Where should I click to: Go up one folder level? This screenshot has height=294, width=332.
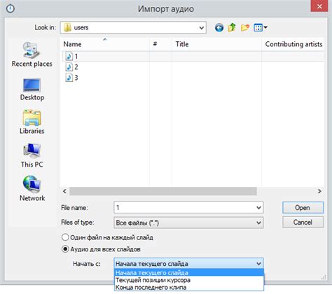(232, 27)
